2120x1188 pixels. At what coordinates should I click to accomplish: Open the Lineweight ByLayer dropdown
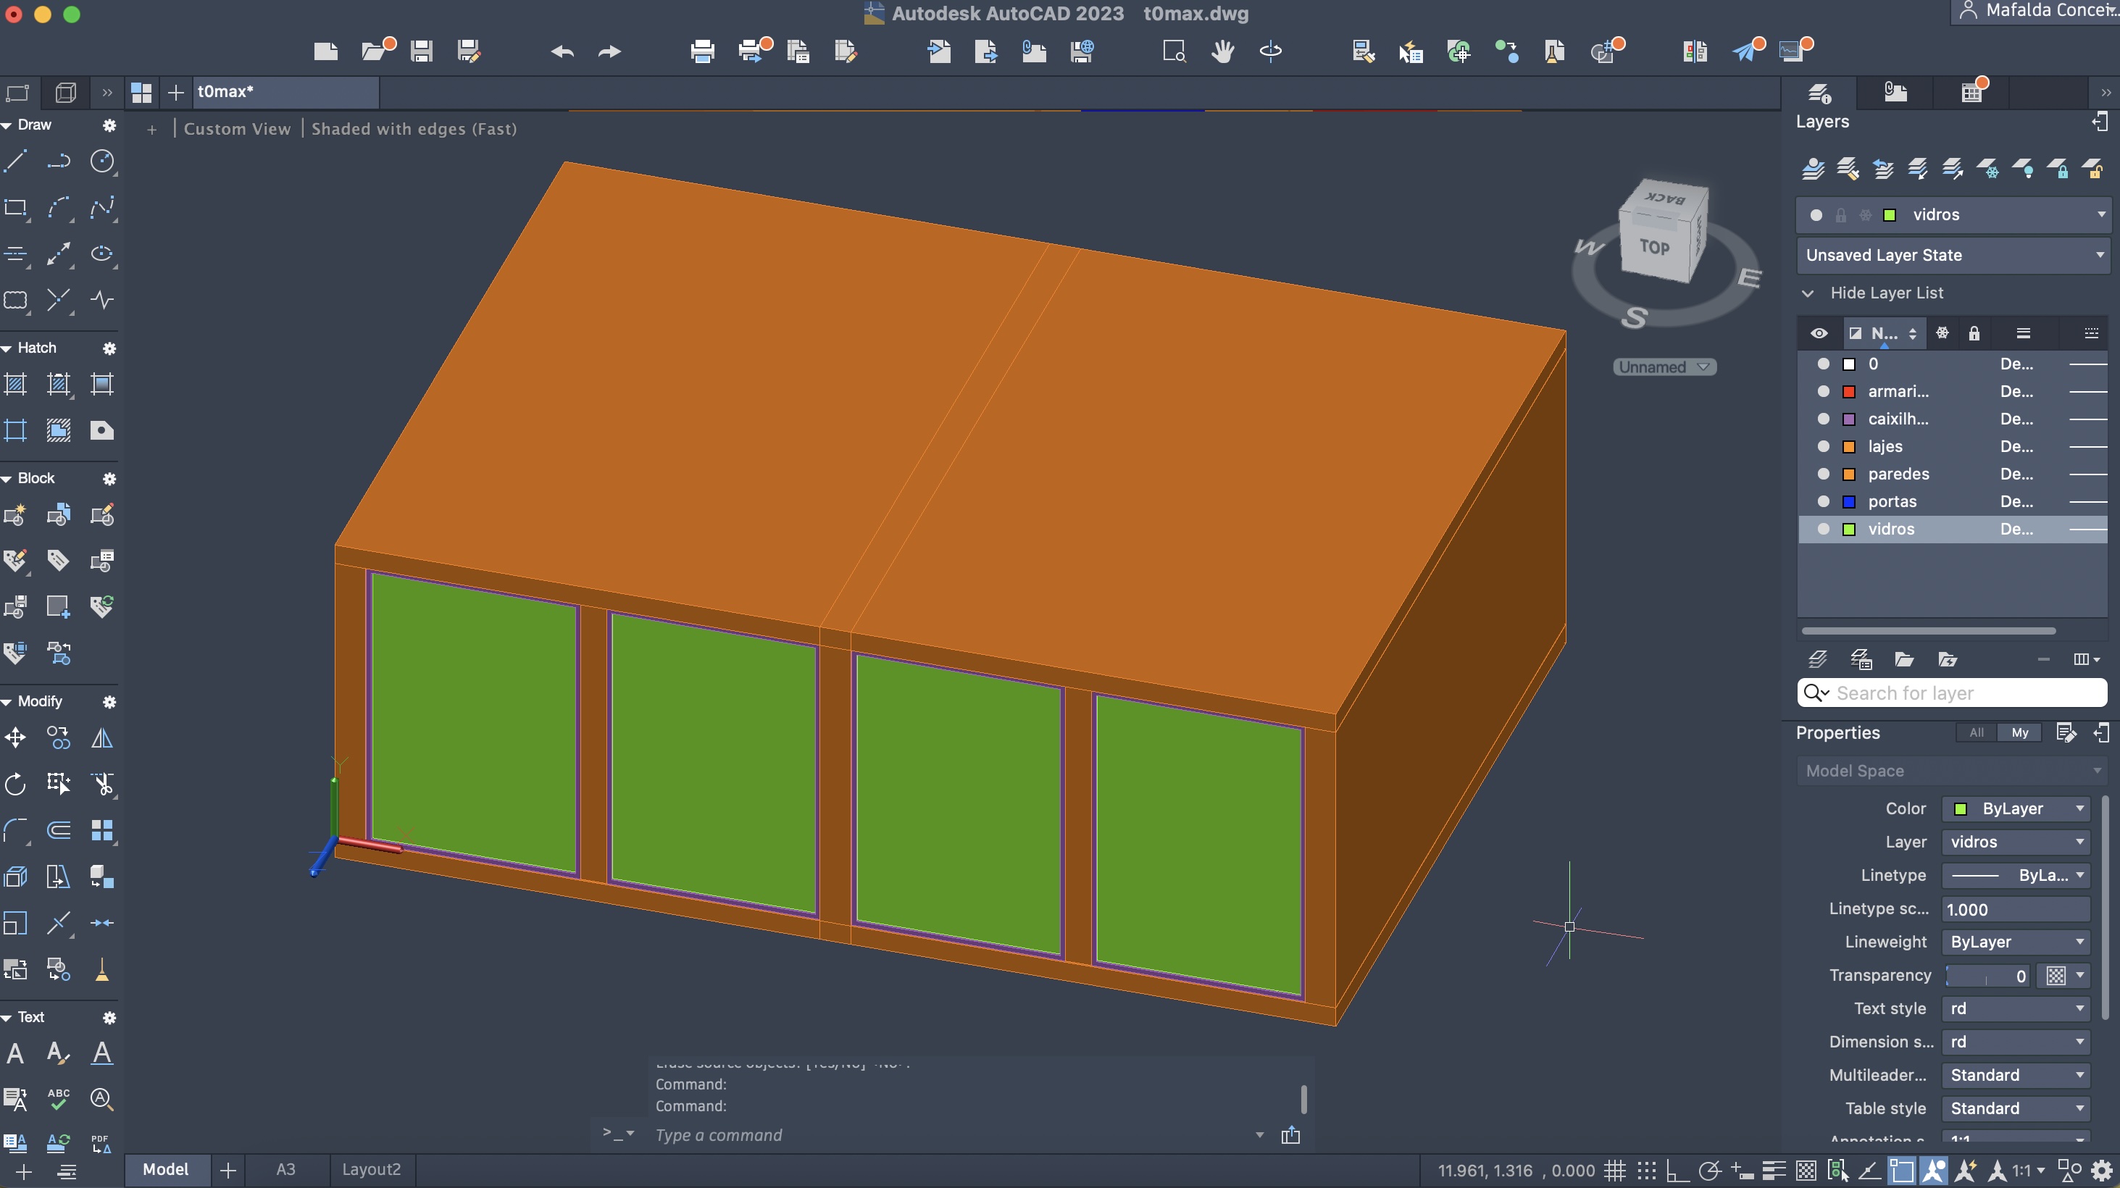(x=2015, y=942)
